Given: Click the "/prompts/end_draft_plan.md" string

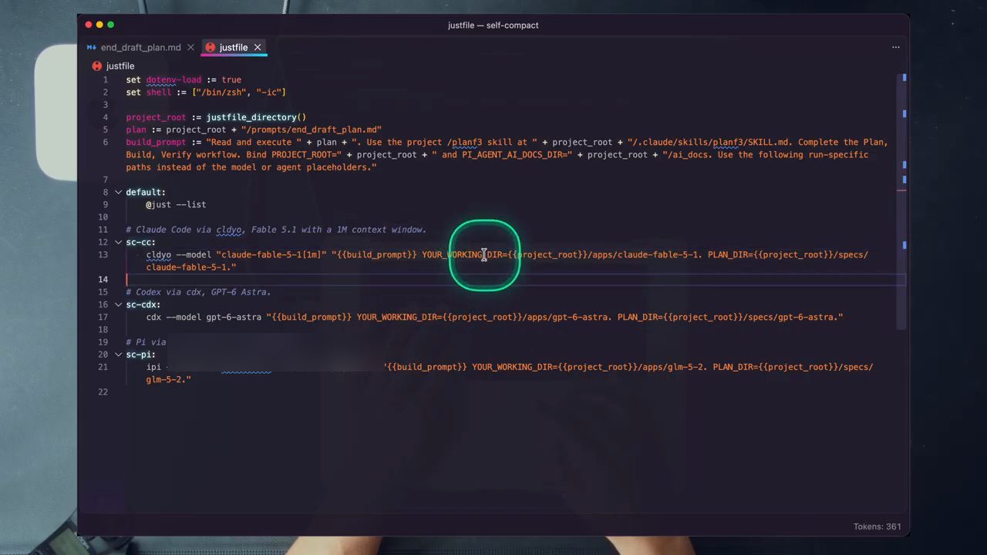Looking at the screenshot, I should 312,129.
